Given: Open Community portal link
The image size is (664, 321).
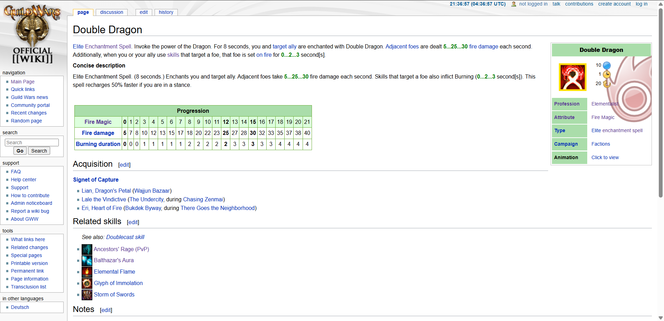Looking at the screenshot, I should click(30, 105).
